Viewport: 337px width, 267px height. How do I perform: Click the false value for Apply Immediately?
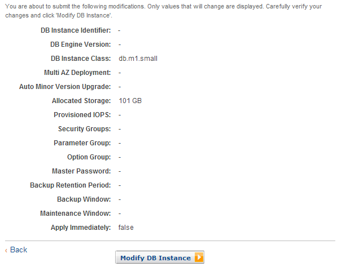click(126, 228)
